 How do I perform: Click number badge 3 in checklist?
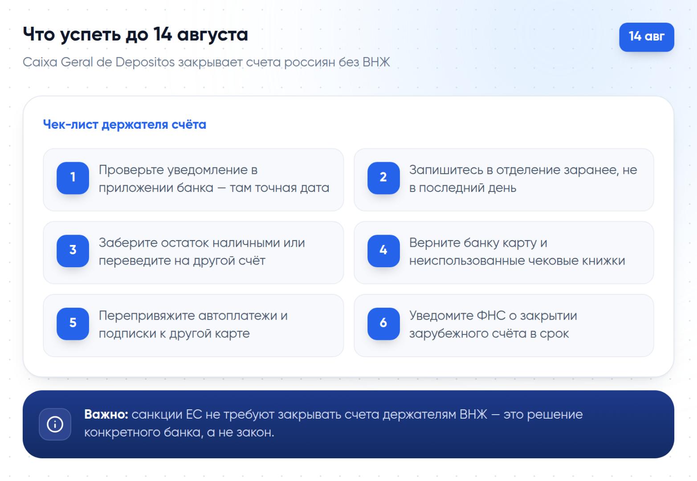point(73,251)
